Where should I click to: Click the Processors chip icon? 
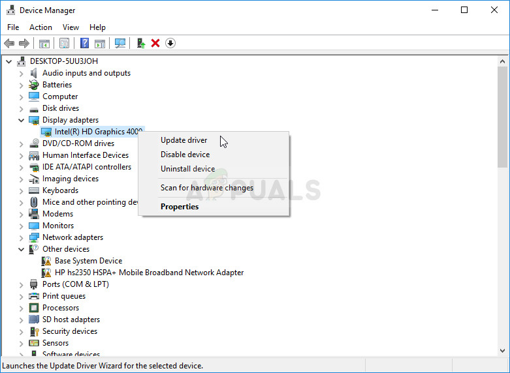pos(34,308)
